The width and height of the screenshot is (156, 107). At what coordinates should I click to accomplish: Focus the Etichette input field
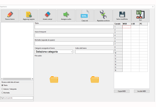[74, 43]
